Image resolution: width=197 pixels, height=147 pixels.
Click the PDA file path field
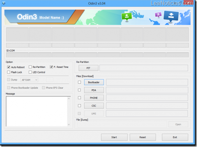coord(147,90)
